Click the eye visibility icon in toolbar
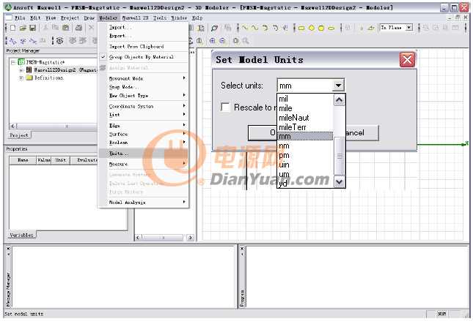 coord(59,41)
